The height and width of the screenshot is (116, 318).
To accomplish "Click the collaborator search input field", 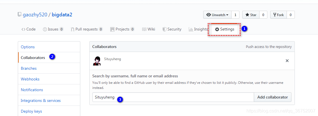I will (173, 97).
